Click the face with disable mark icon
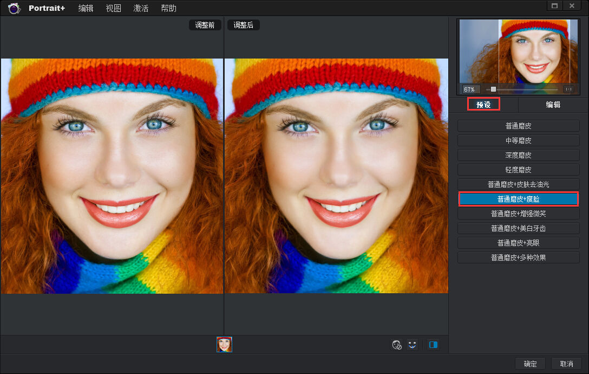 397,345
